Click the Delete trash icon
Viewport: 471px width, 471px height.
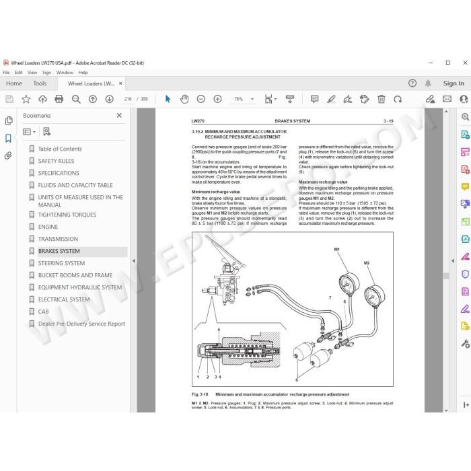pyautogui.click(x=382, y=99)
